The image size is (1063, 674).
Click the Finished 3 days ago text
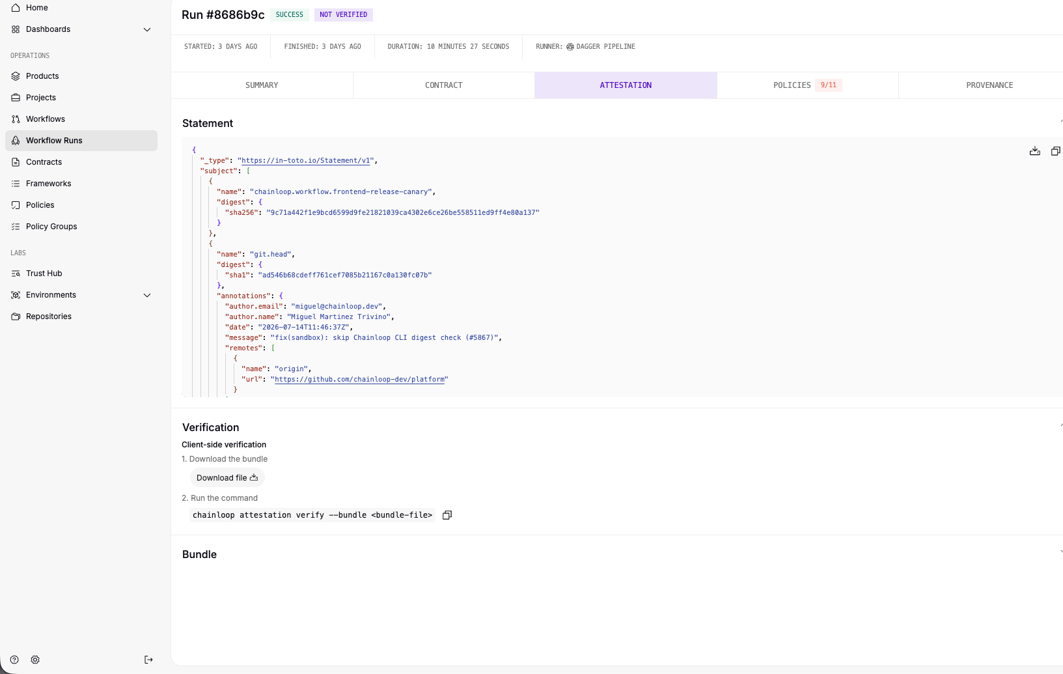click(x=323, y=47)
